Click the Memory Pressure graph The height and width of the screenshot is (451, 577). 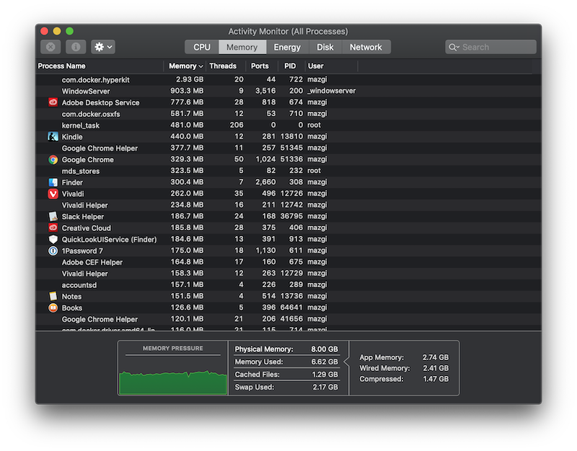173,382
